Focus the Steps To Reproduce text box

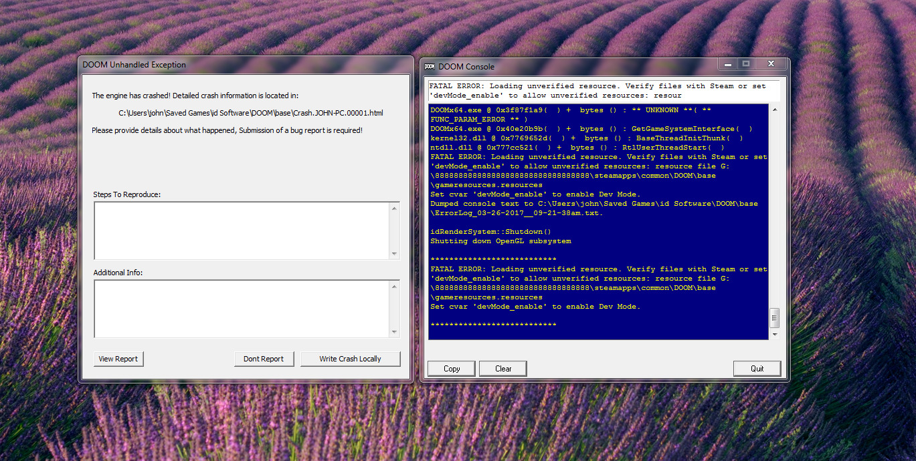[x=242, y=230]
